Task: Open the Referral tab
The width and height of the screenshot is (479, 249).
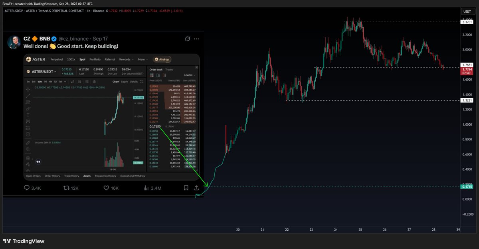Action: coord(110,59)
